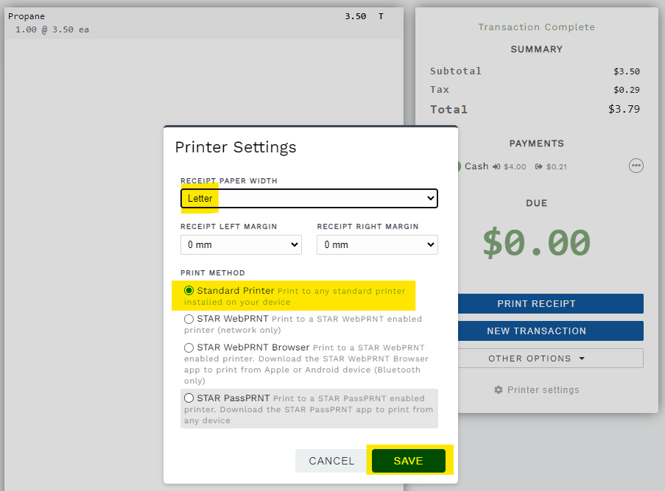Open the Receipt Paper Width dropdown
Screen dimensions: 665x491
(x=309, y=199)
